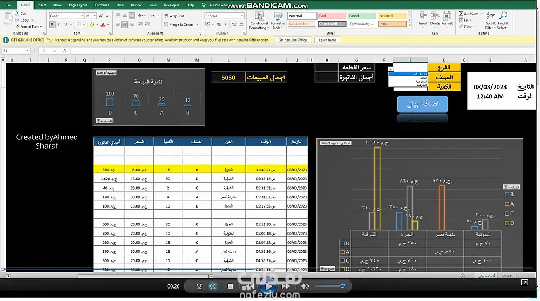Open the Clear eraser dropdown

(467, 26)
